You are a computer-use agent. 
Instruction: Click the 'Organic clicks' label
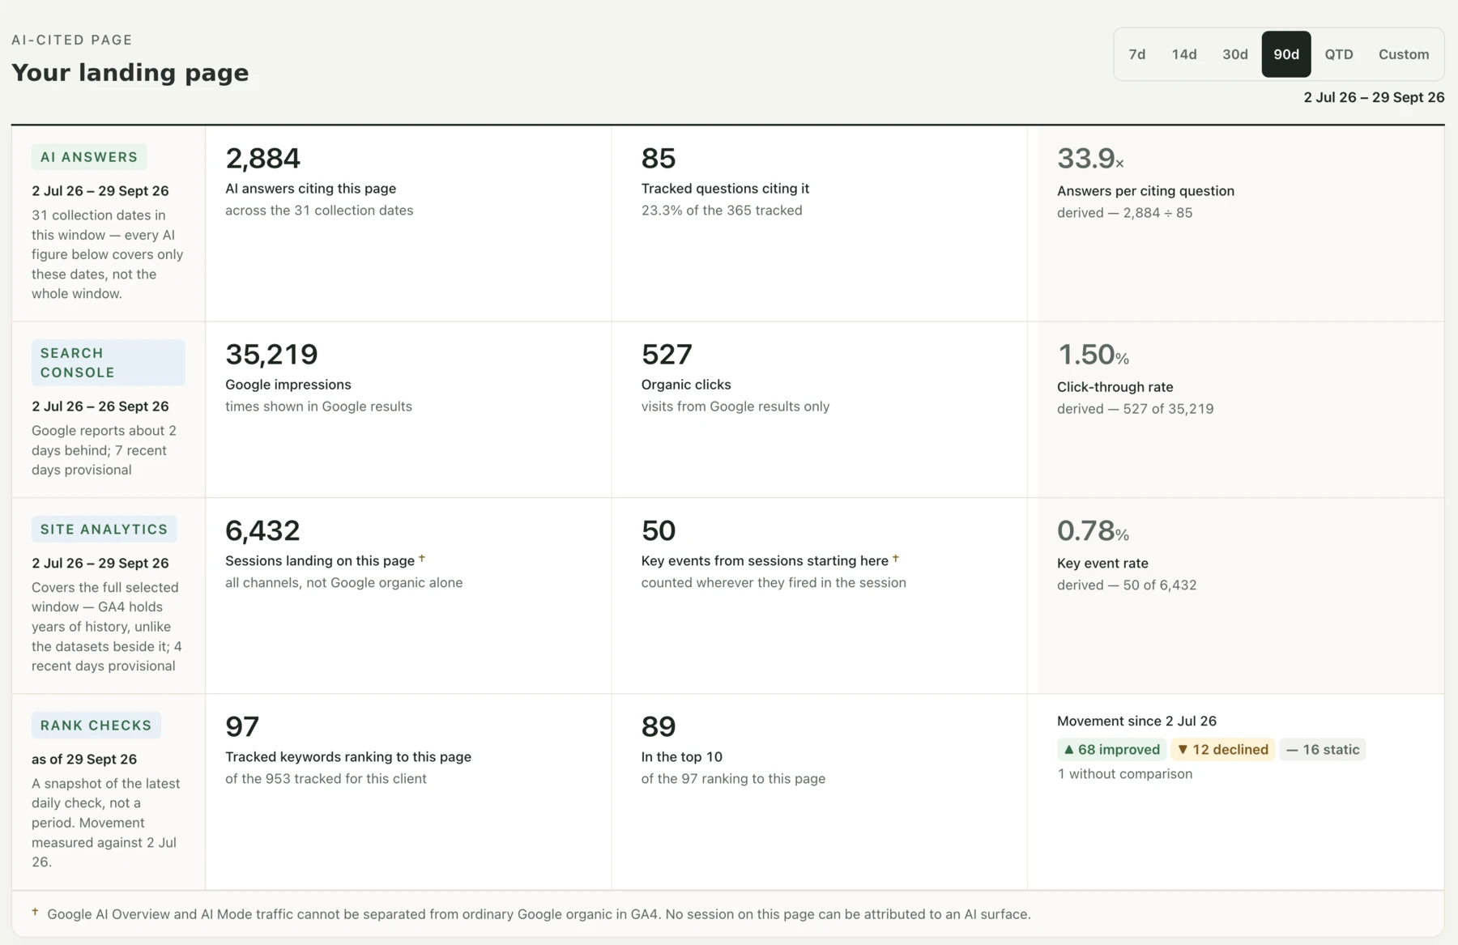click(x=685, y=385)
